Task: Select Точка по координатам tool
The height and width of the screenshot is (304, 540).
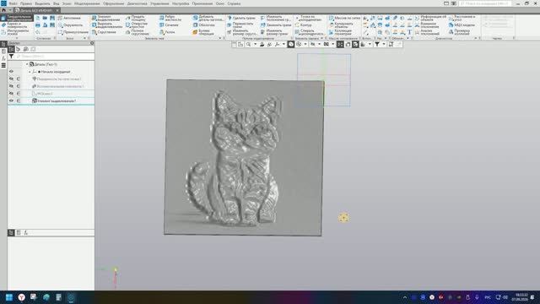Action: 308,18
